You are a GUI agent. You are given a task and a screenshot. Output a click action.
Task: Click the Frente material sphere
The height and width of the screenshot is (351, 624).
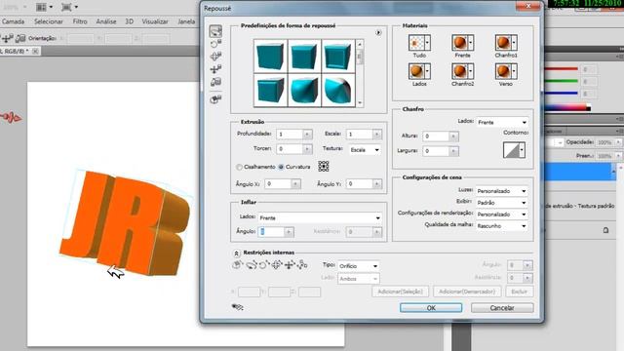pyautogui.click(x=459, y=43)
